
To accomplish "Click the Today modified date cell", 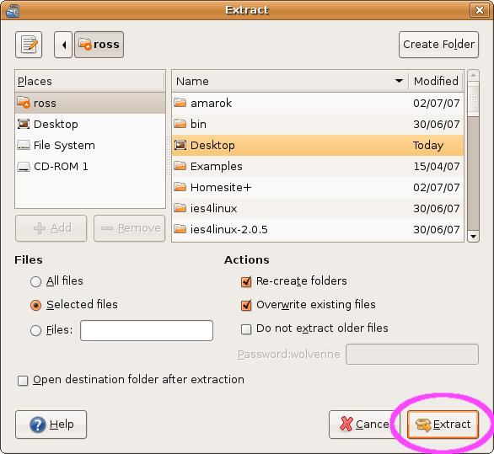I will click(x=428, y=145).
